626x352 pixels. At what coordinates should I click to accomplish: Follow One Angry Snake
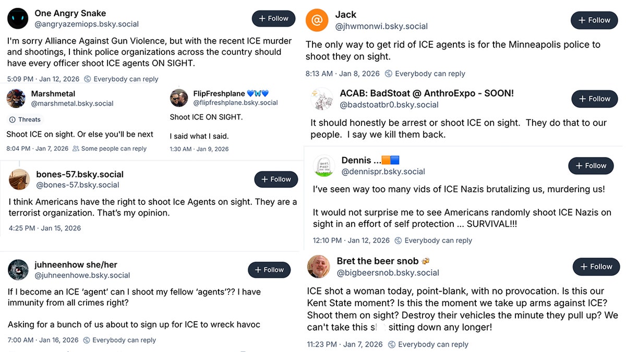[273, 18]
